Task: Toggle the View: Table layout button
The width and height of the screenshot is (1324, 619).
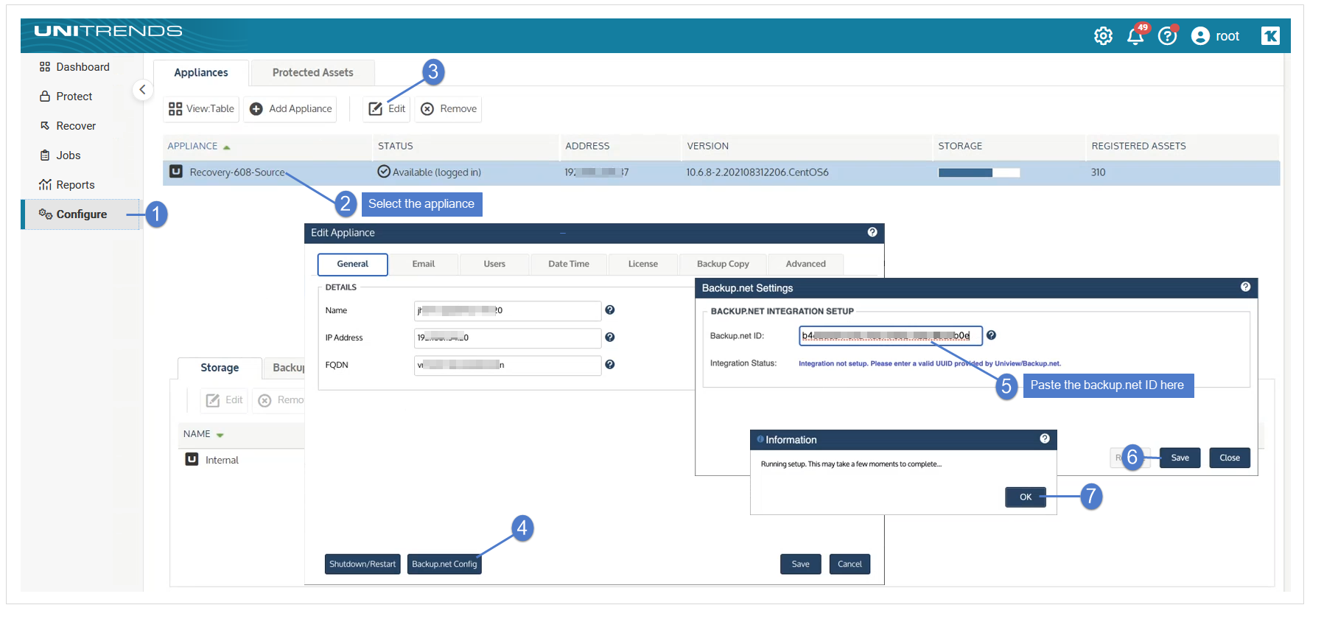Action: pos(201,109)
